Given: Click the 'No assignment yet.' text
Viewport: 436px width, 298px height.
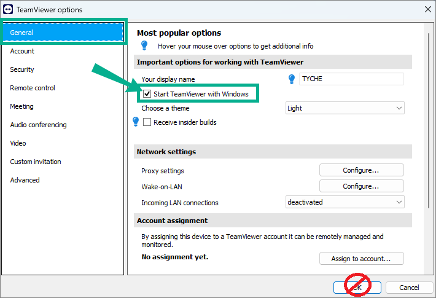Looking at the screenshot, I should coord(175,257).
